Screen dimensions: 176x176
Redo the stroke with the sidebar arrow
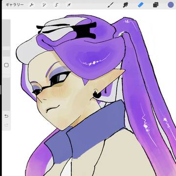[x=6, y=125]
